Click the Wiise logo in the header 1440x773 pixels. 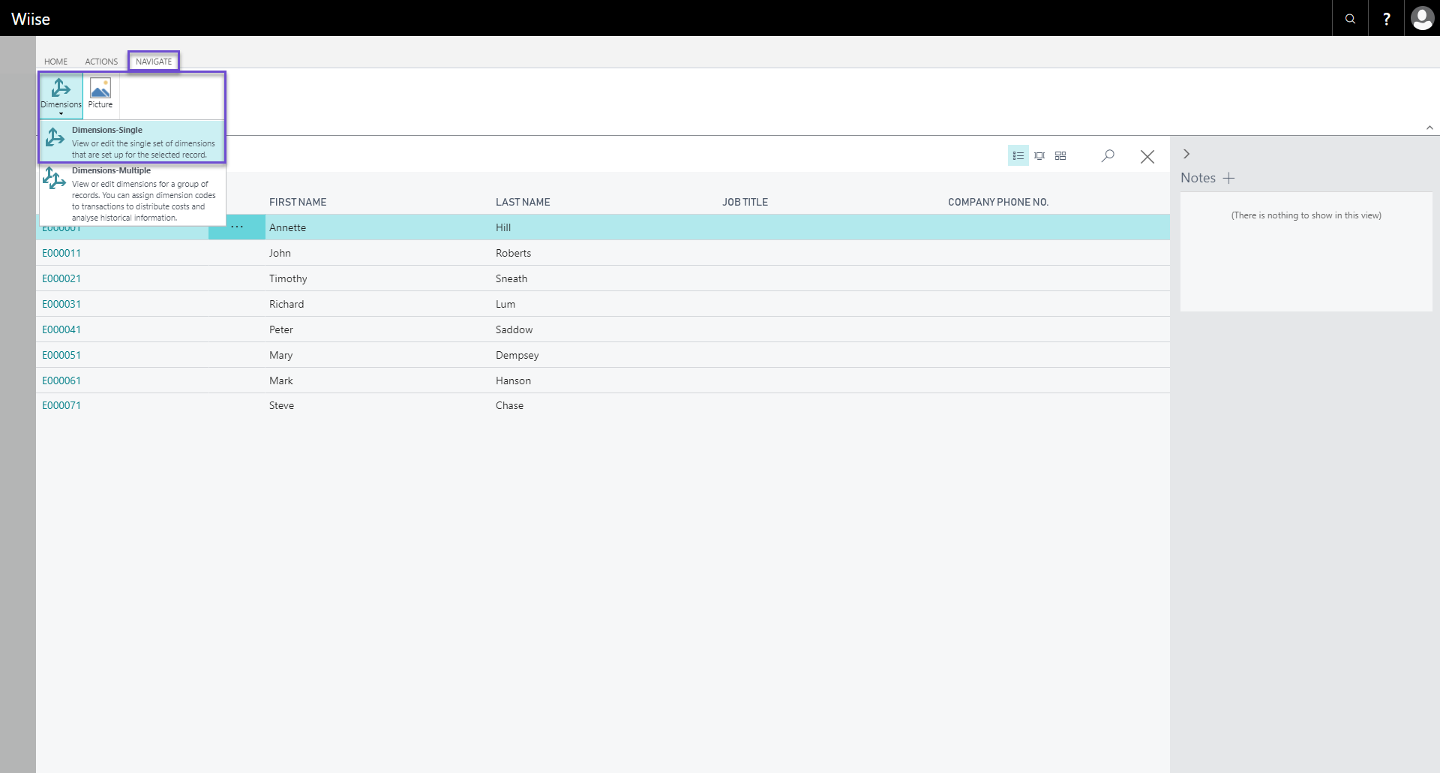31,19
